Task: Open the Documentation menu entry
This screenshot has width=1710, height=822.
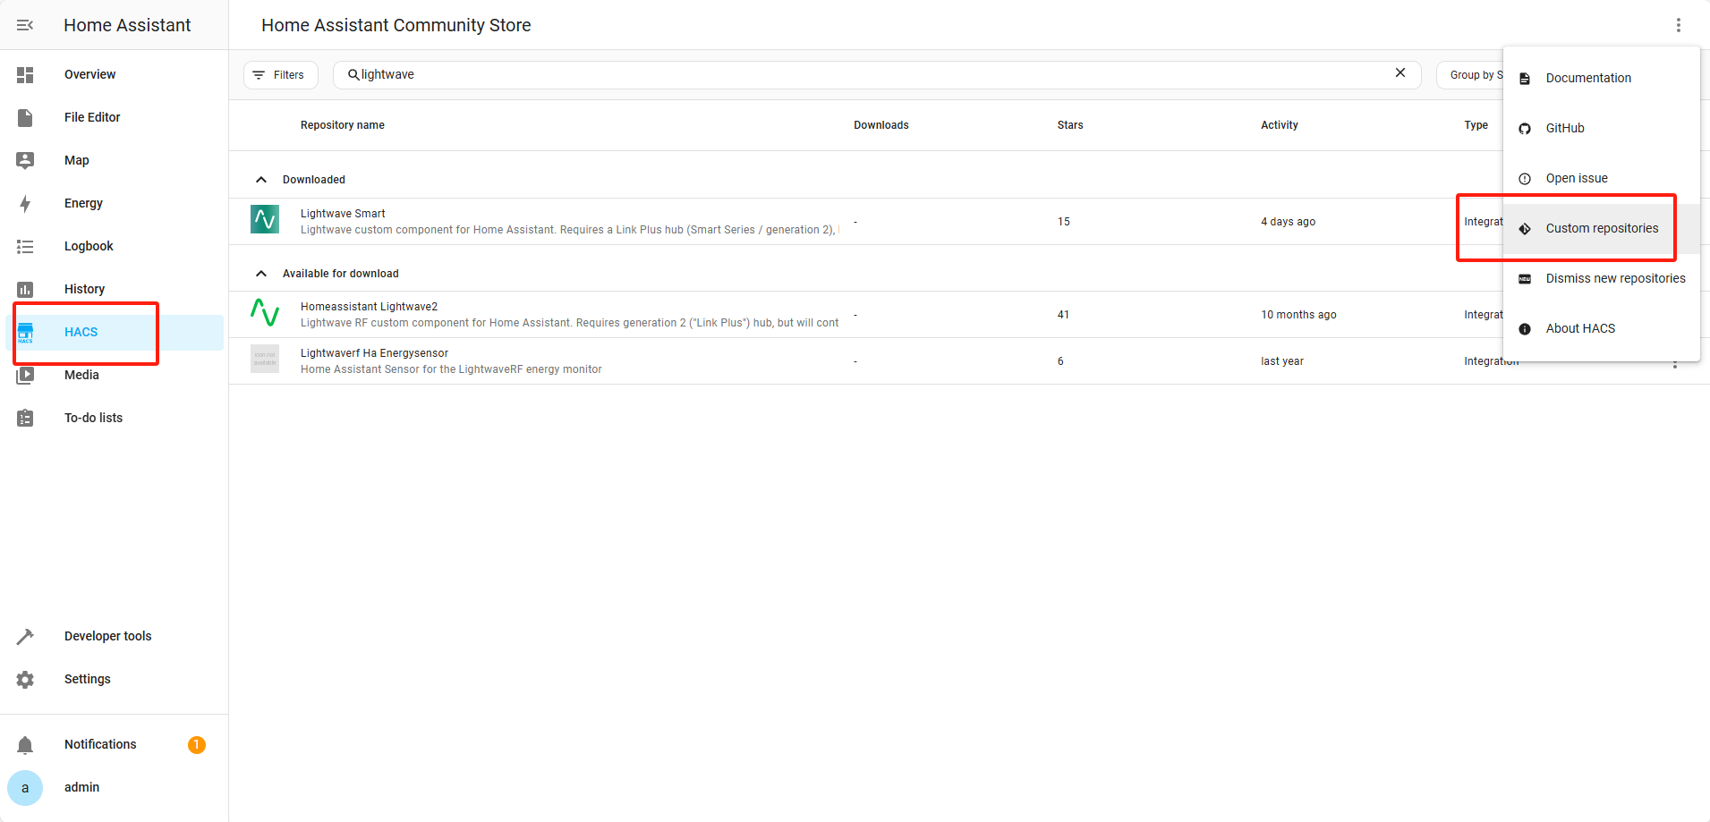Action: [x=1587, y=79]
